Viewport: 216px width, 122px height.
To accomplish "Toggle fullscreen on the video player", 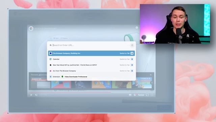I will [152, 95].
